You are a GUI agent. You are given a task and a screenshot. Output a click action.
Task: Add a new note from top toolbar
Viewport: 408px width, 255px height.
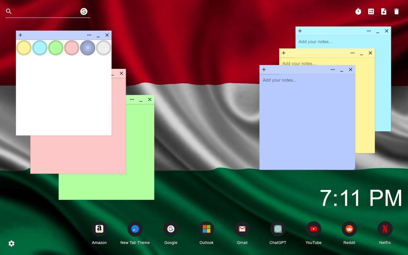pyautogui.click(x=384, y=11)
